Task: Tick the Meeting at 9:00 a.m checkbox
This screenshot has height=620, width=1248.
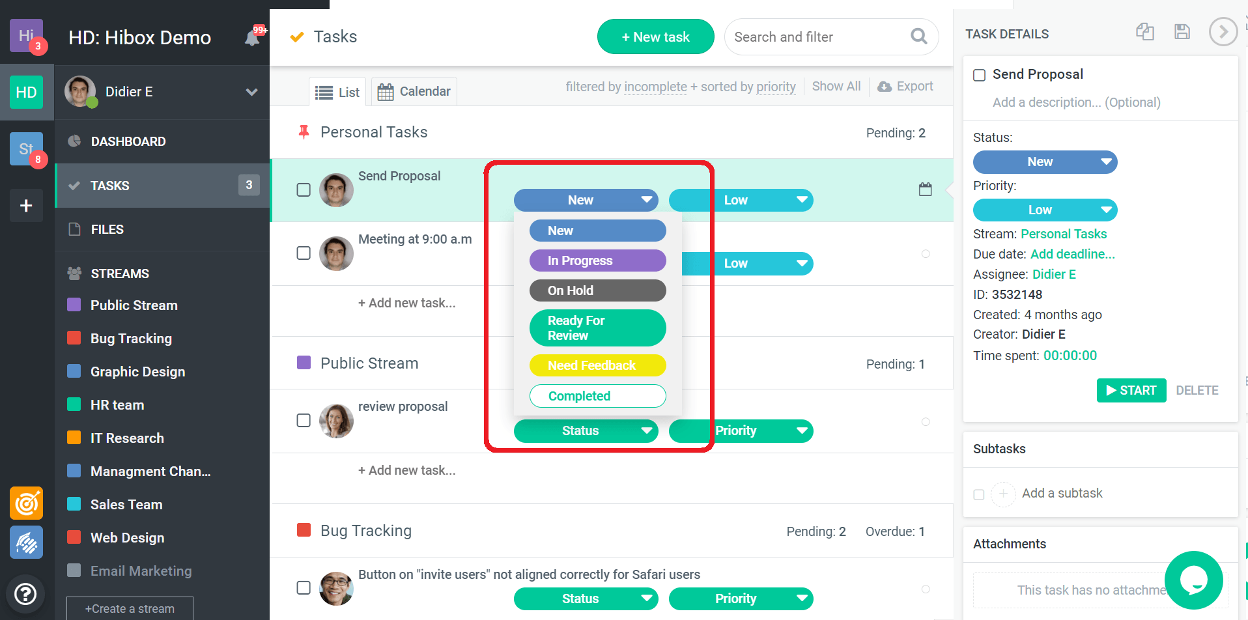Action: (304, 253)
